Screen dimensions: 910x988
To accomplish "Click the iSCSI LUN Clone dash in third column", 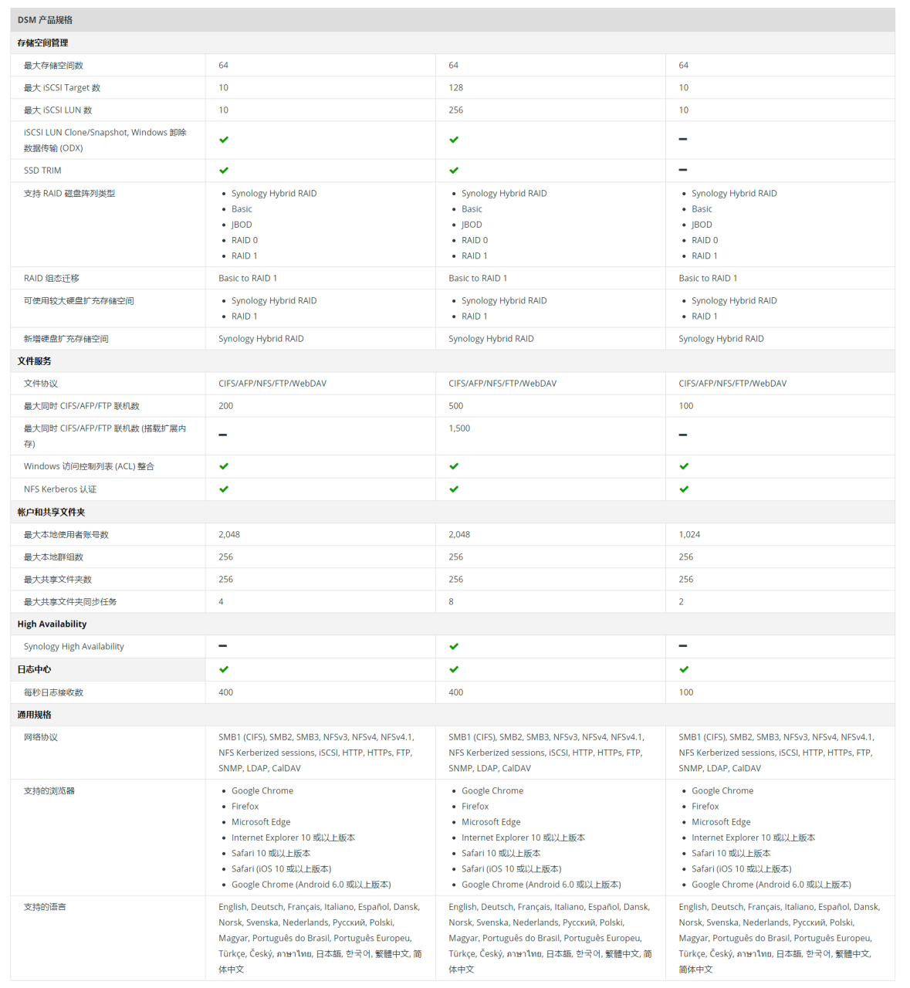I will point(683,139).
